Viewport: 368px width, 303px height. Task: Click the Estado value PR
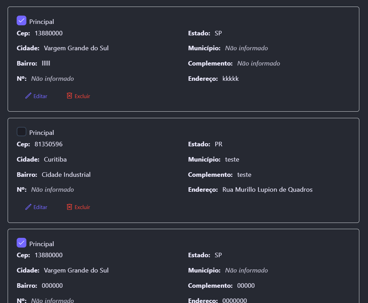218,144
